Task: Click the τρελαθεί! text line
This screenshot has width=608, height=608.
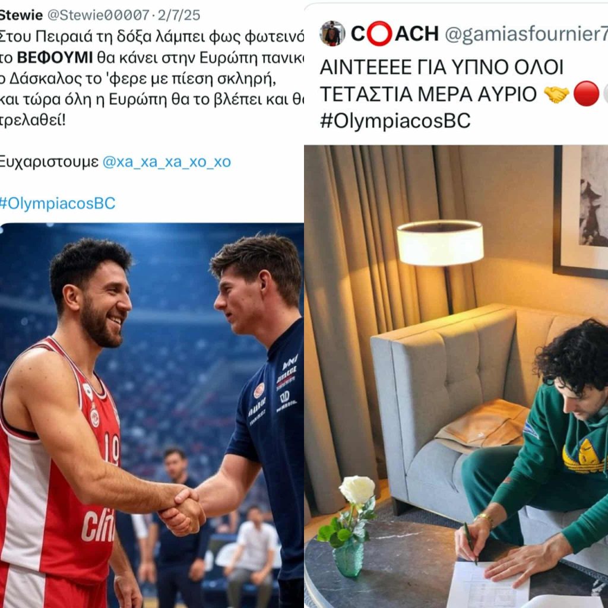Action: coord(33,120)
